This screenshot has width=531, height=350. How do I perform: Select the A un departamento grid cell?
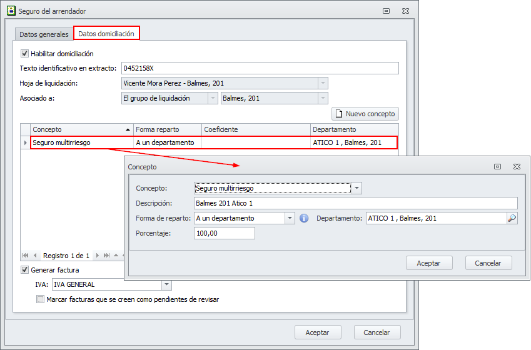click(x=168, y=143)
